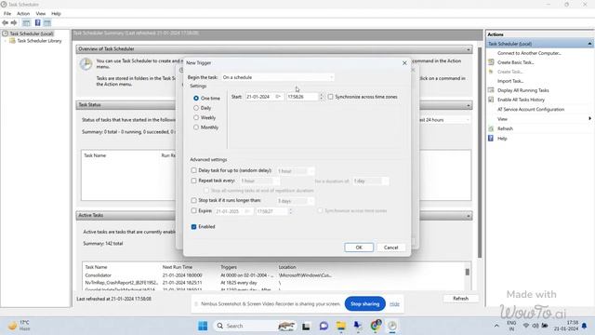This screenshot has width=595, height=335.
Task: Open the File menu
Action: (7, 13)
